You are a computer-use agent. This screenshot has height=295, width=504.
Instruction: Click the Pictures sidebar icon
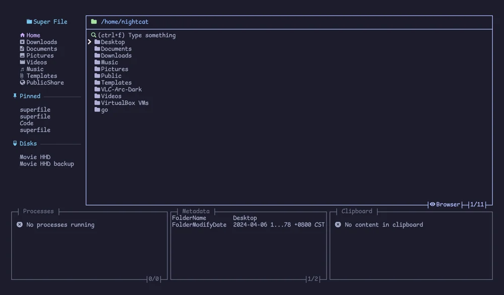point(22,55)
